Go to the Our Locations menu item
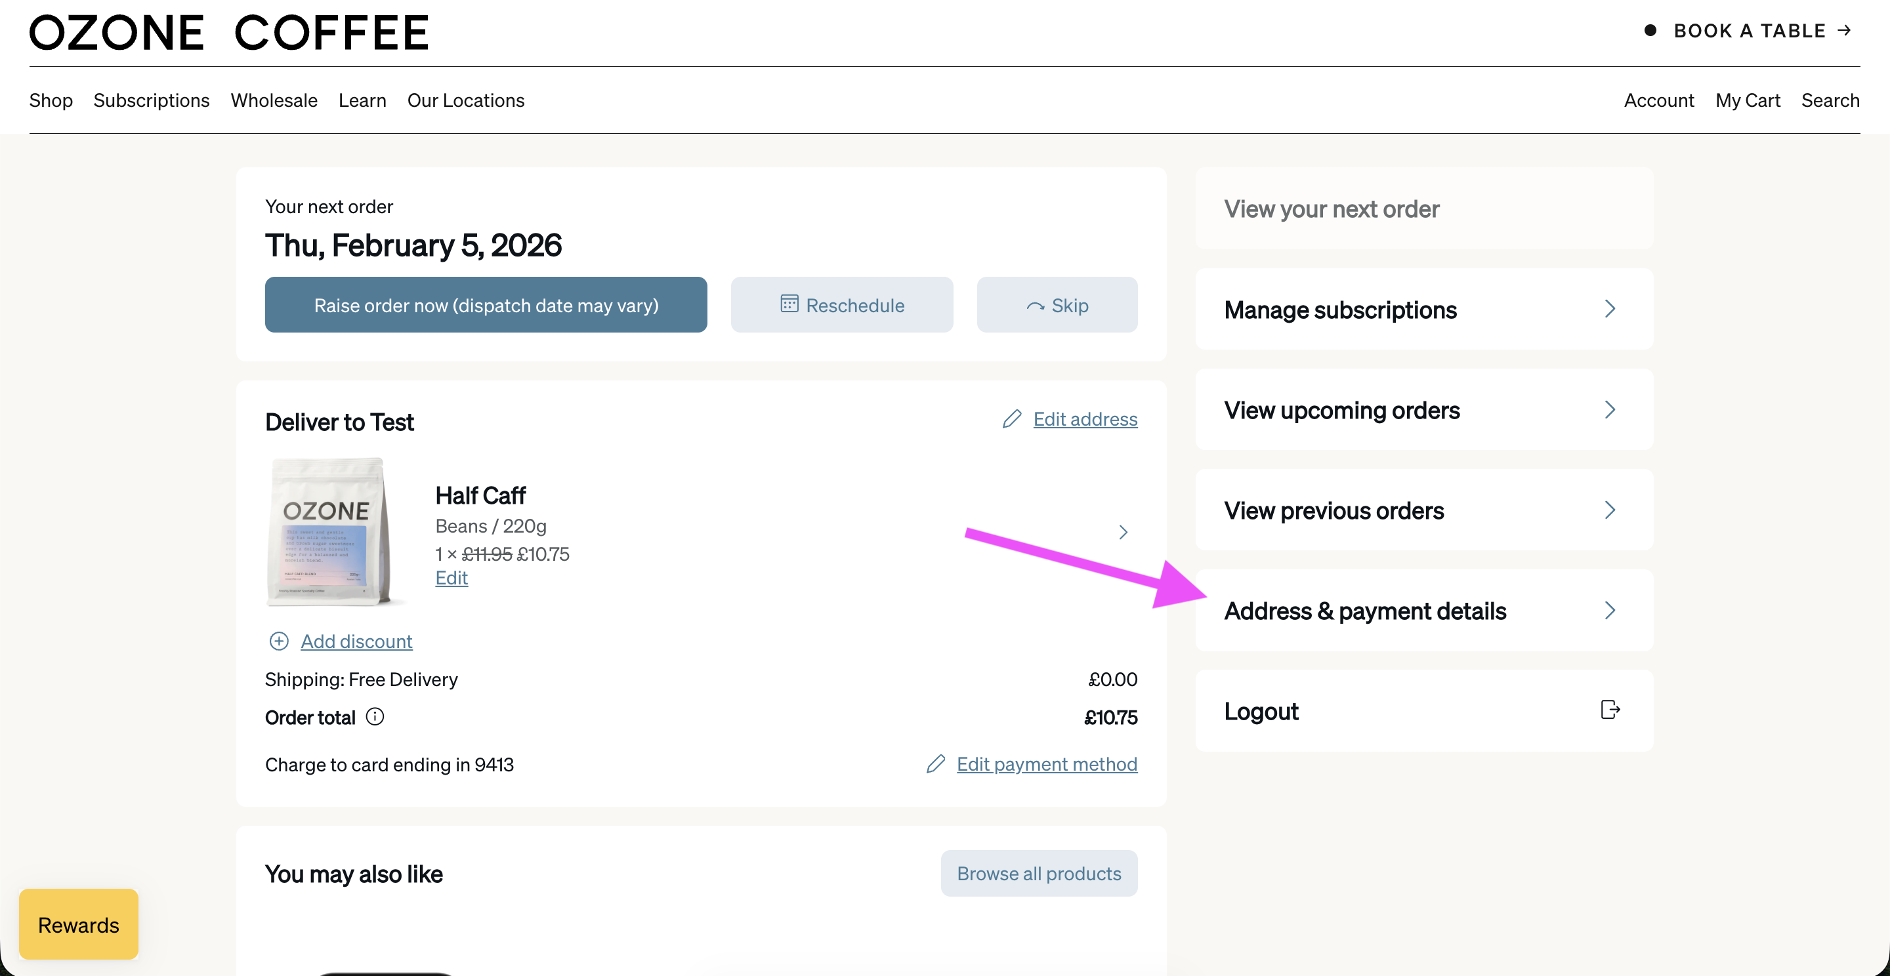The width and height of the screenshot is (1890, 976). click(466, 100)
